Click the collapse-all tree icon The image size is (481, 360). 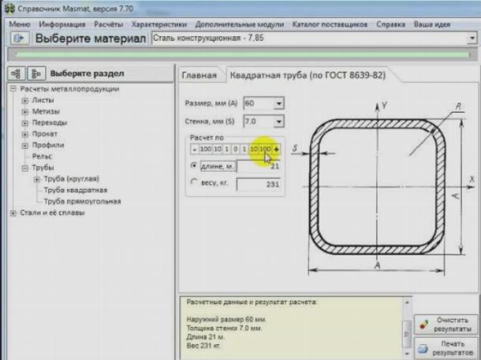point(35,73)
